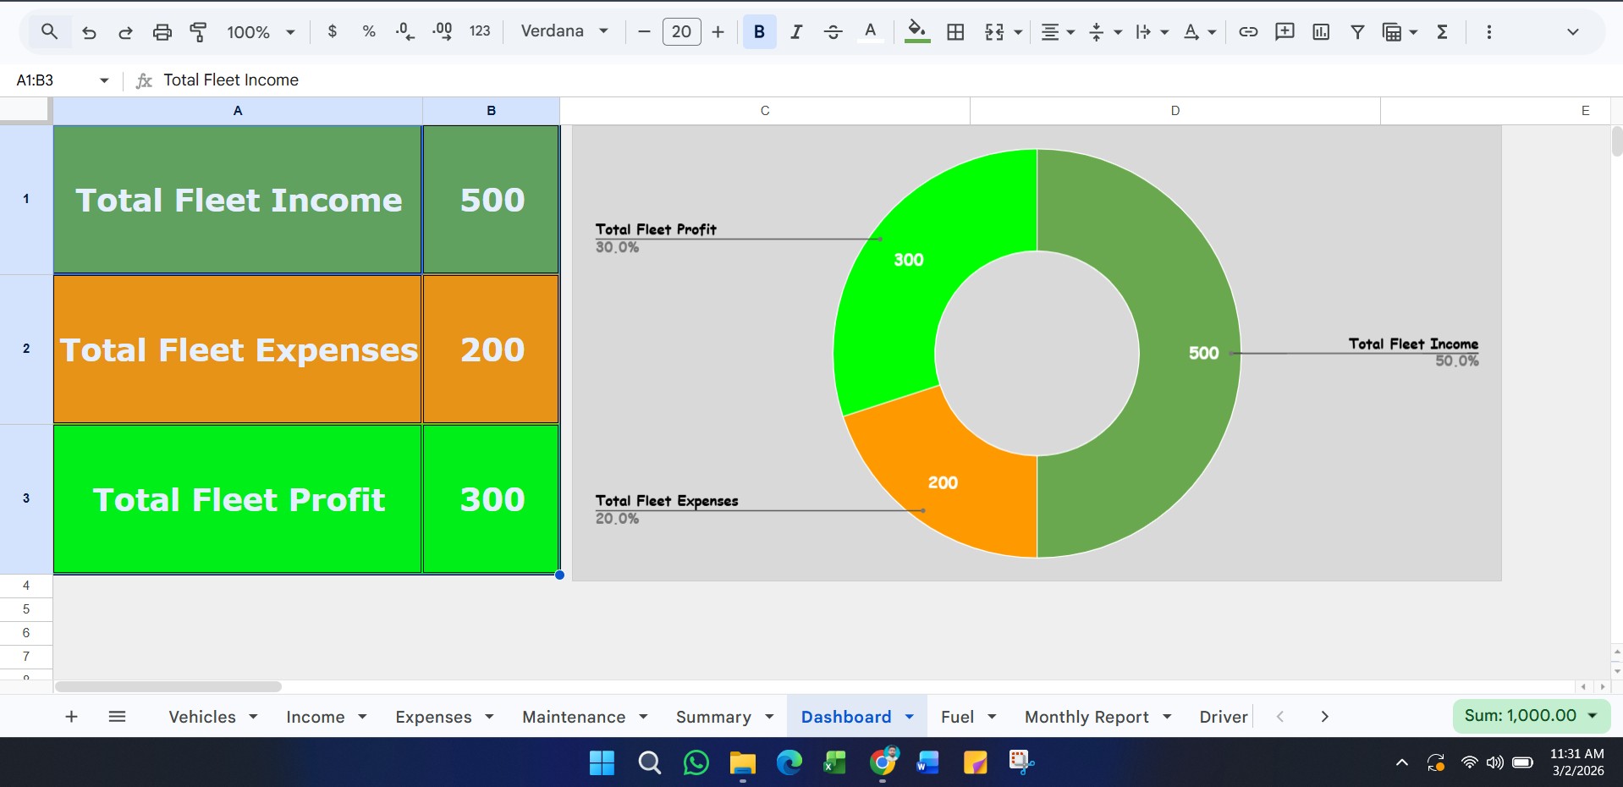Open the borders tool
This screenshot has height=787, width=1623.
click(x=955, y=32)
